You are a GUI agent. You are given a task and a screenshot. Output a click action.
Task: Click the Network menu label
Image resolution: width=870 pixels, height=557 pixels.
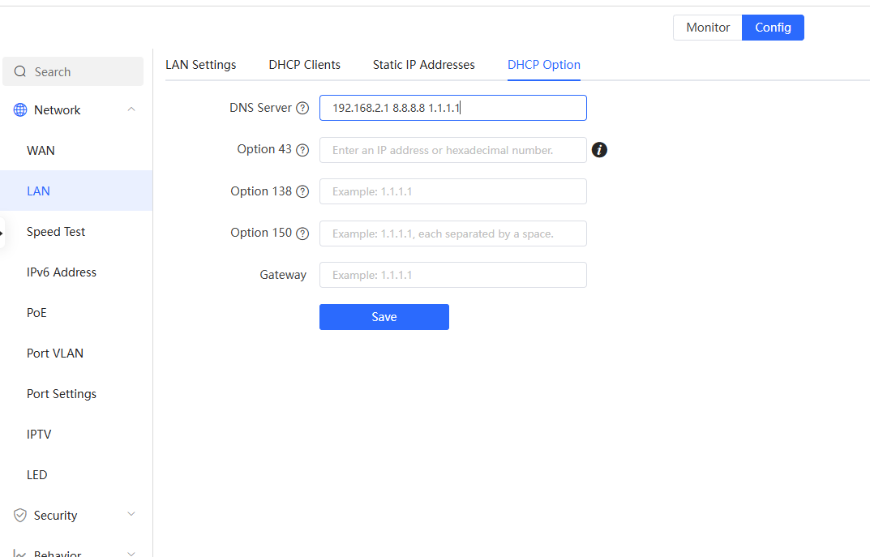click(x=57, y=109)
